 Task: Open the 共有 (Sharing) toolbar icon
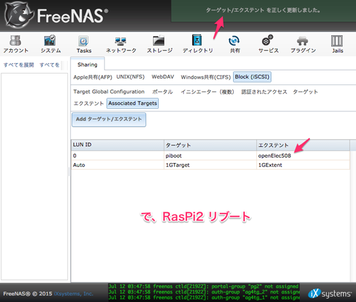coord(234,44)
